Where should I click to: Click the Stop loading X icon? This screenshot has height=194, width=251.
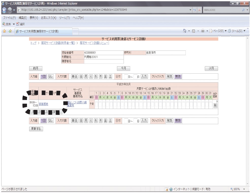pos(199,10)
